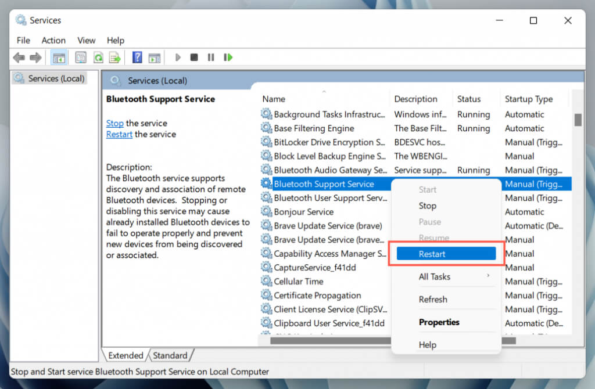Click the Export List toolbar icon
The height and width of the screenshot is (389, 595).
[114, 57]
